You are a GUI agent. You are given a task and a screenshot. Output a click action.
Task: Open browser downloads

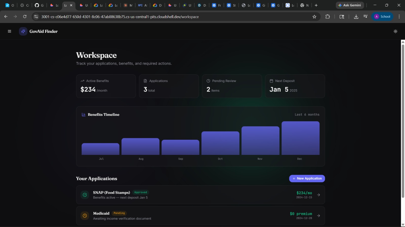tap(356, 17)
